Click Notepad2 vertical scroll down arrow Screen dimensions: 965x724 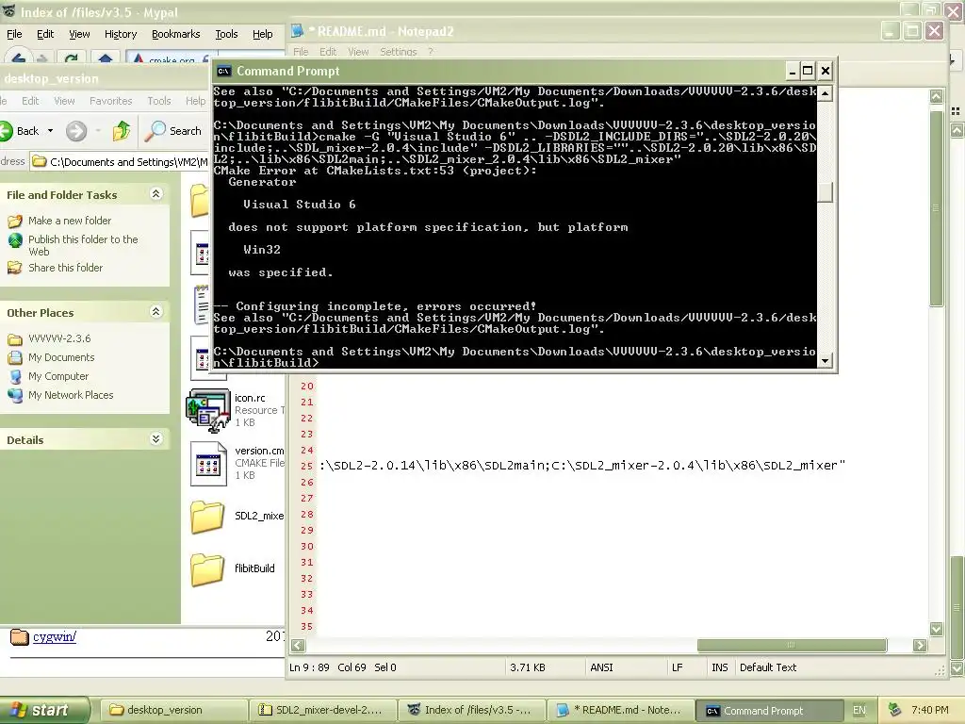pyautogui.click(x=936, y=629)
